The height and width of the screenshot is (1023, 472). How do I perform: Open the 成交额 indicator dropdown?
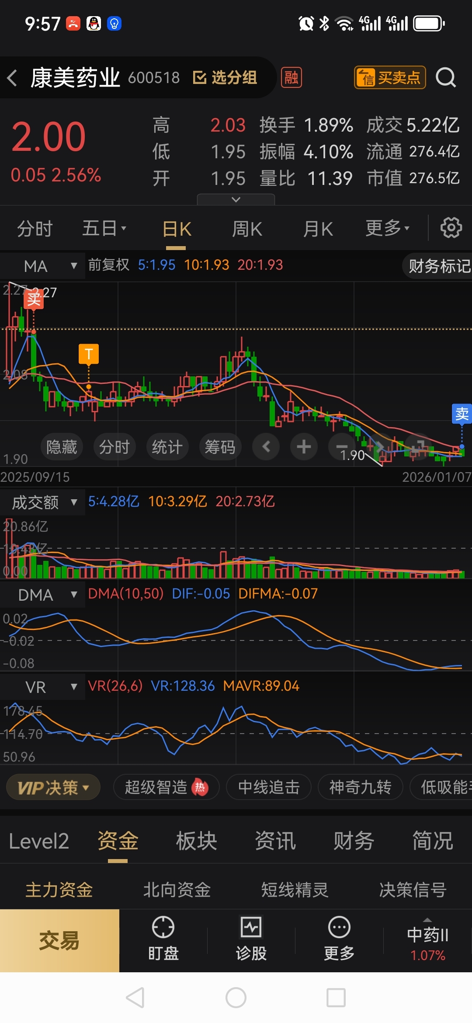pos(42,502)
